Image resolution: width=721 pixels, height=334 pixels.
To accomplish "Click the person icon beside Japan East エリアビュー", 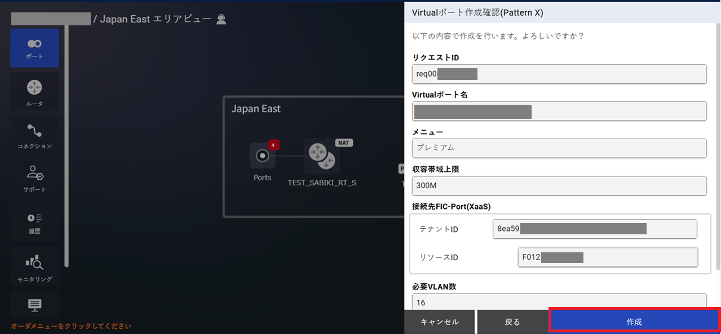I will (221, 19).
